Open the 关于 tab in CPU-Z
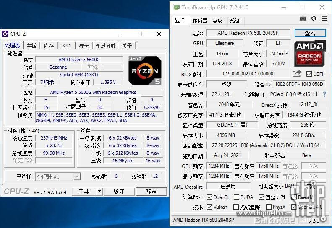The height and width of the screenshot is (228, 332). 127,46
